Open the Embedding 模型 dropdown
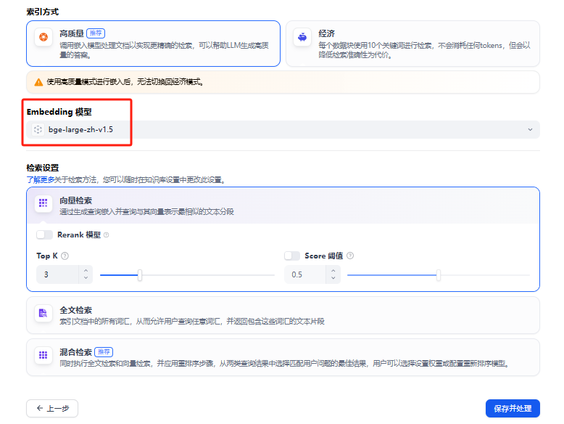The height and width of the screenshot is (424, 564). tap(283, 129)
